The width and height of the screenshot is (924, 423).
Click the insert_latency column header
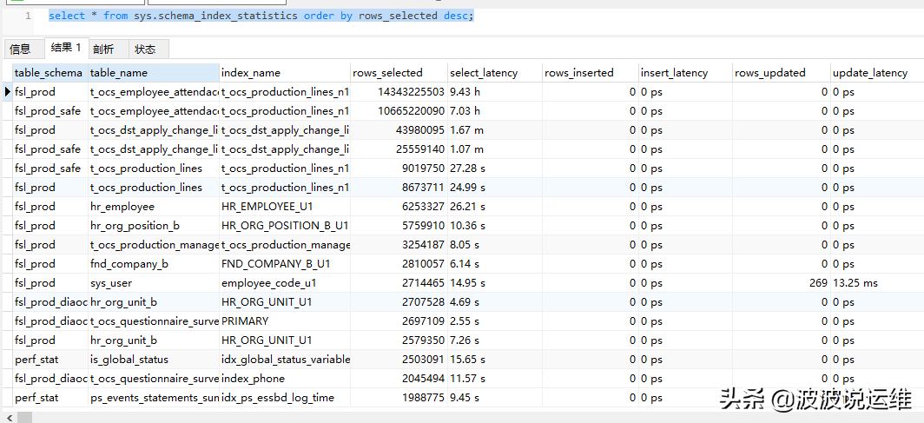point(686,72)
